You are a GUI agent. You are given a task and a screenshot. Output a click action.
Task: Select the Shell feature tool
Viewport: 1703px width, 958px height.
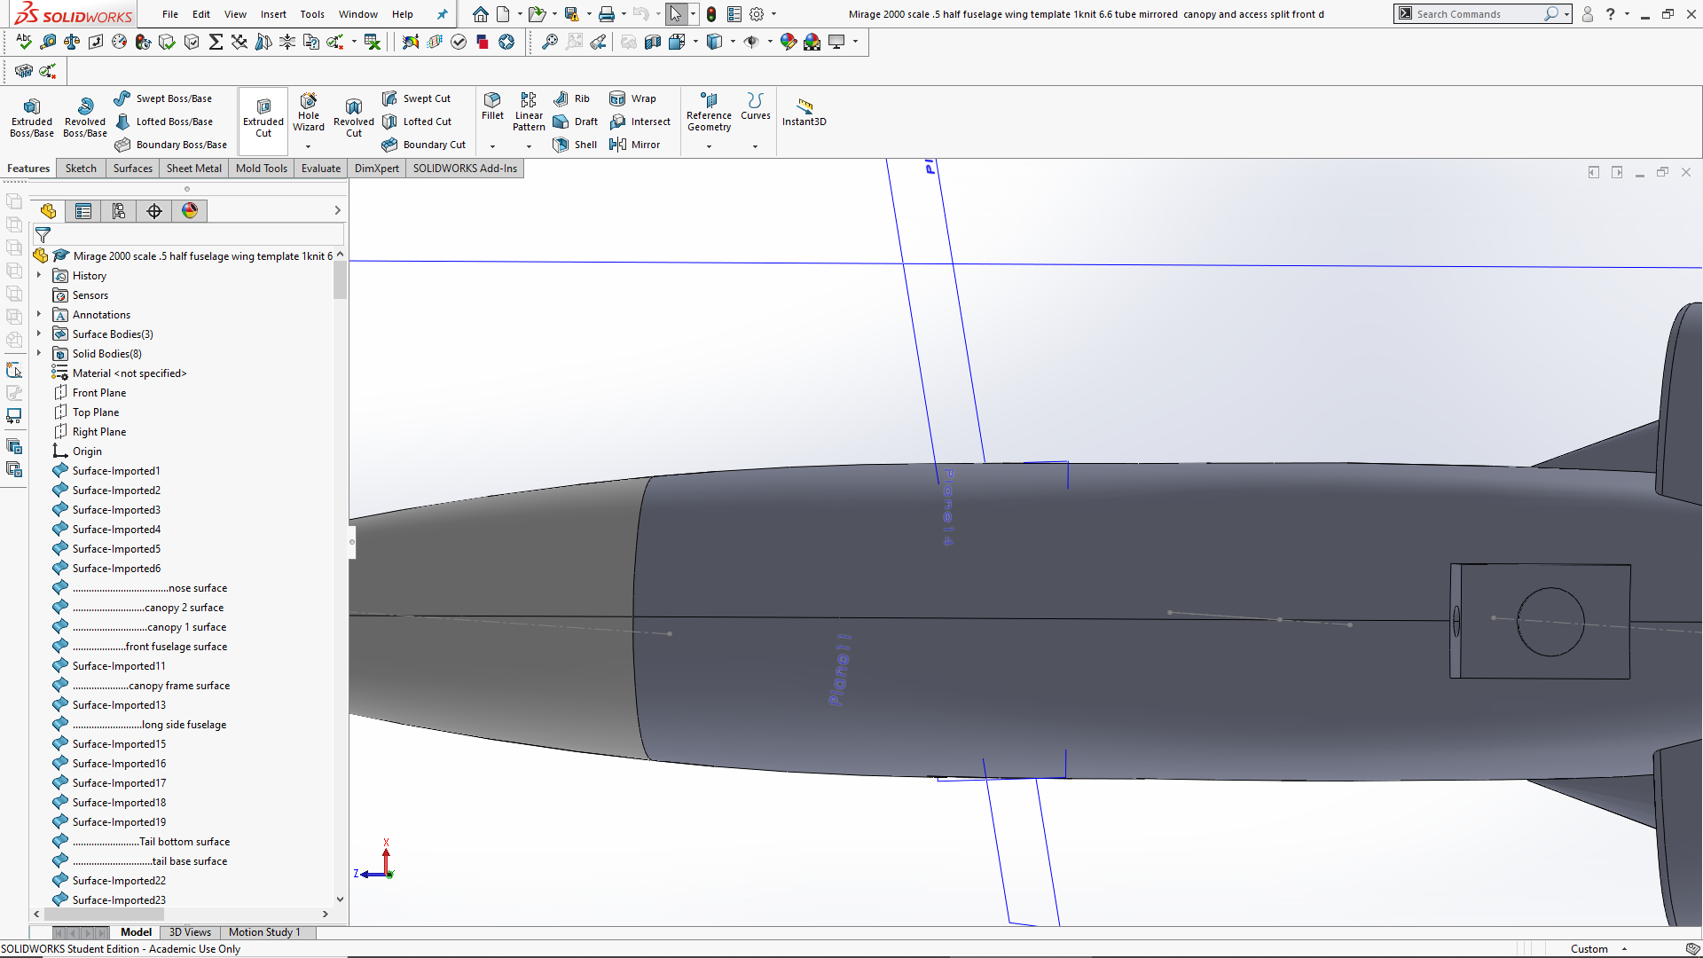[x=575, y=145]
